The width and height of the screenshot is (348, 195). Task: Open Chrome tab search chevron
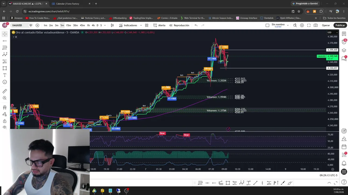point(4,4)
